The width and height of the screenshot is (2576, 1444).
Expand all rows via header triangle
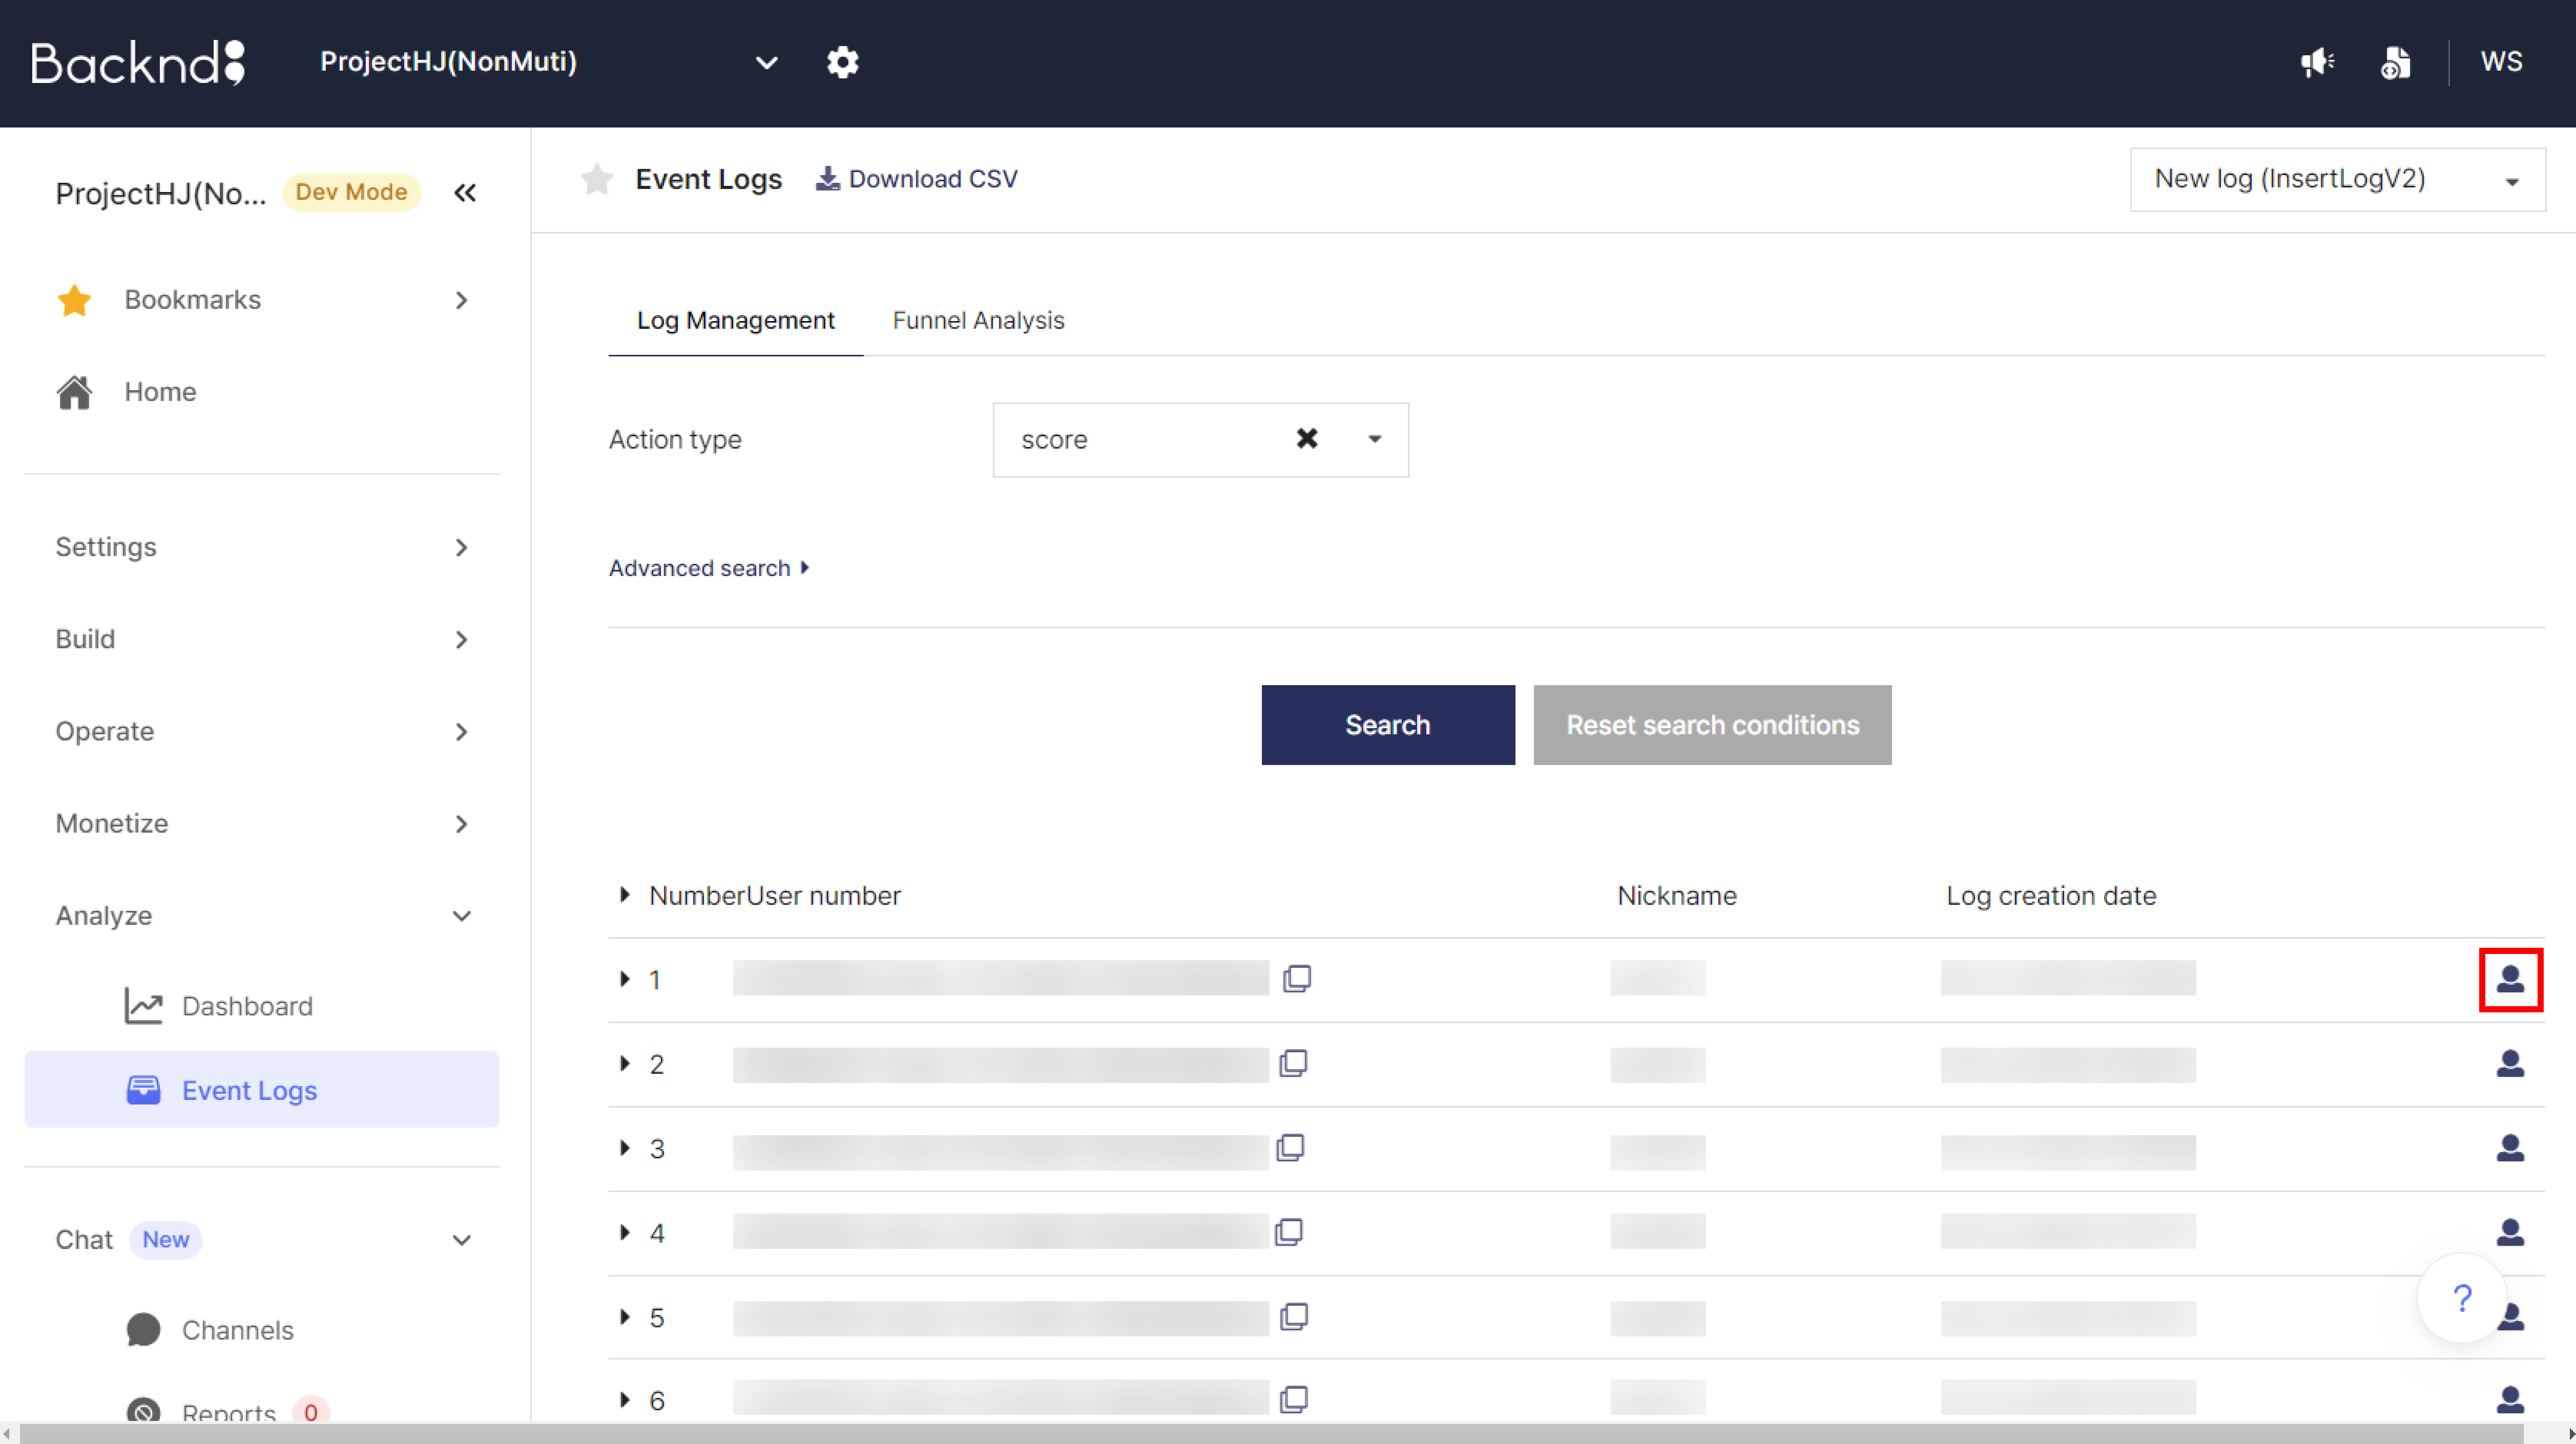pos(625,894)
